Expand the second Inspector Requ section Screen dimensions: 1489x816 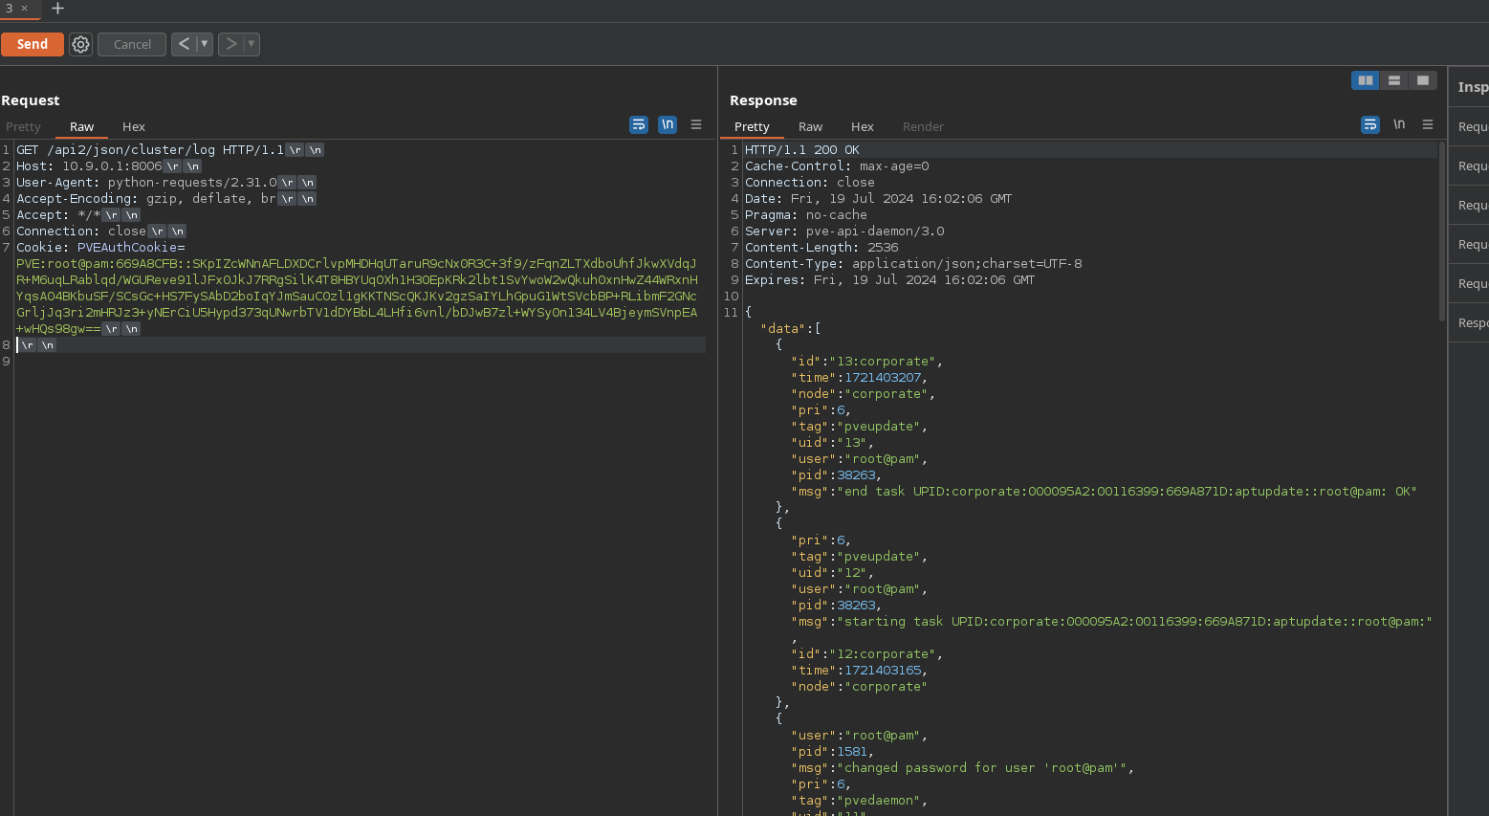tap(1471, 165)
